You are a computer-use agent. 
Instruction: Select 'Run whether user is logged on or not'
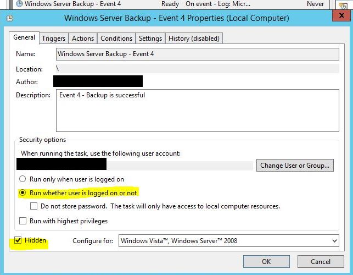[x=23, y=193]
